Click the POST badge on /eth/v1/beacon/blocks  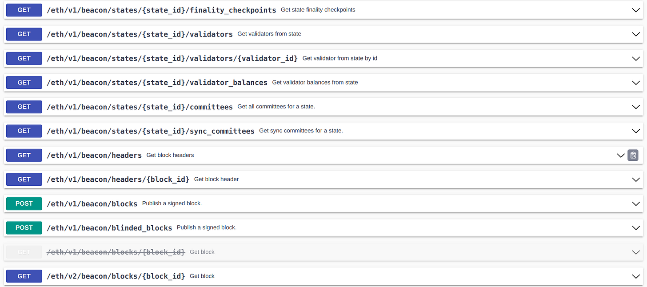pyautogui.click(x=24, y=203)
